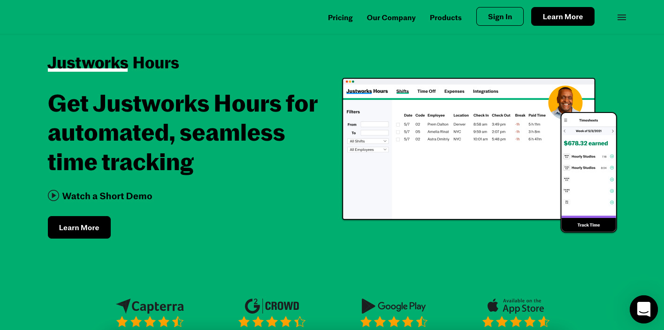This screenshot has width=664, height=330.
Task: Click the Justworks Hours logo heading
Action: click(x=113, y=63)
